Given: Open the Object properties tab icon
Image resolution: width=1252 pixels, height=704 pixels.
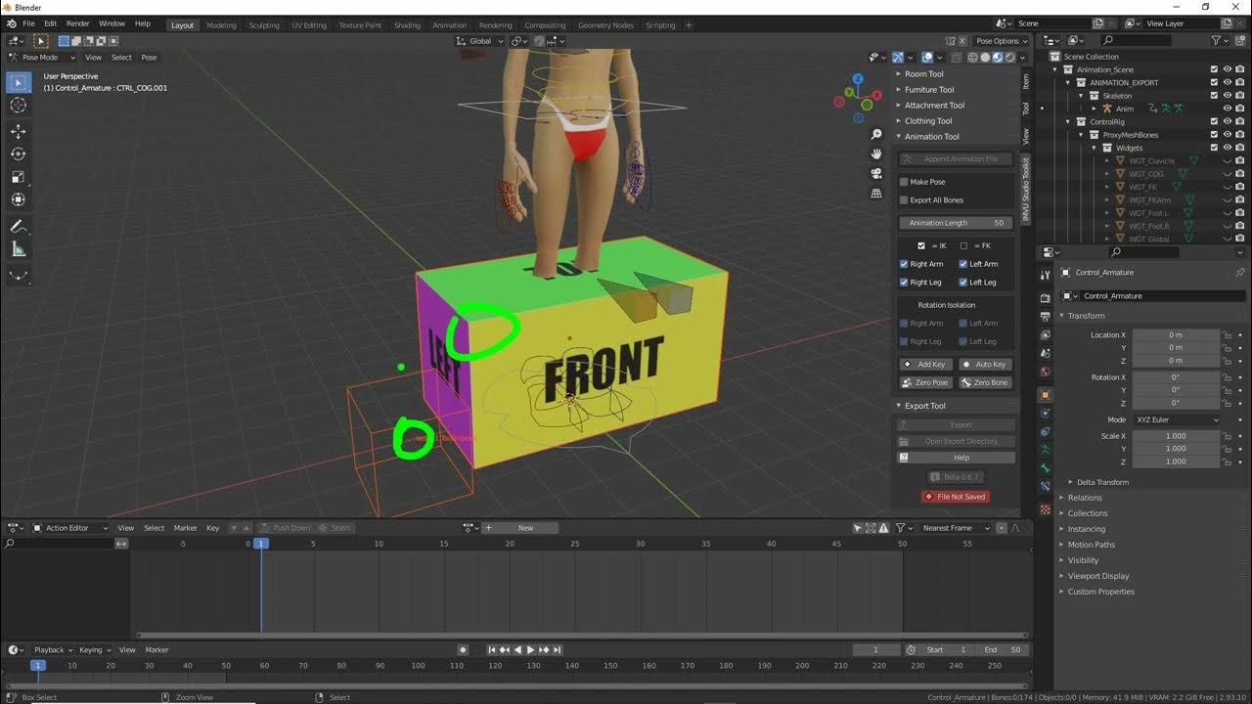Looking at the screenshot, I should (x=1046, y=395).
